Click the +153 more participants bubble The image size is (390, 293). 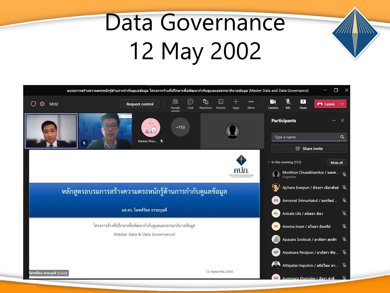tap(180, 127)
